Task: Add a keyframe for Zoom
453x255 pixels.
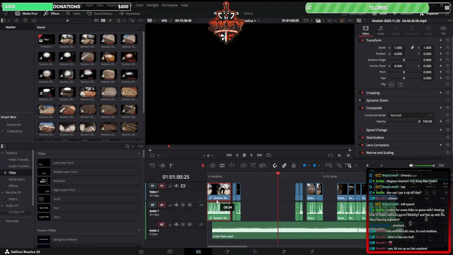Action: point(441,48)
